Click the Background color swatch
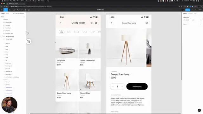 point(184,20)
